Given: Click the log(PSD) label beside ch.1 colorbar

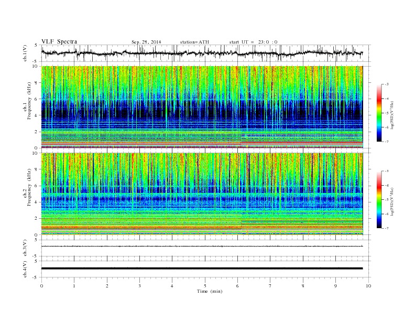Looking at the screenshot, I should pos(392,115).
